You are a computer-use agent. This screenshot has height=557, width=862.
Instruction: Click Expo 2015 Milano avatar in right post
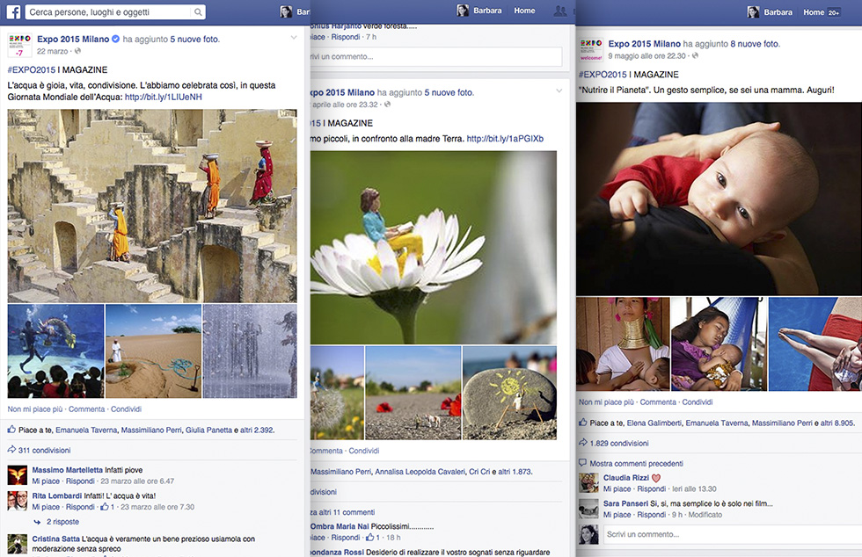(591, 49)
